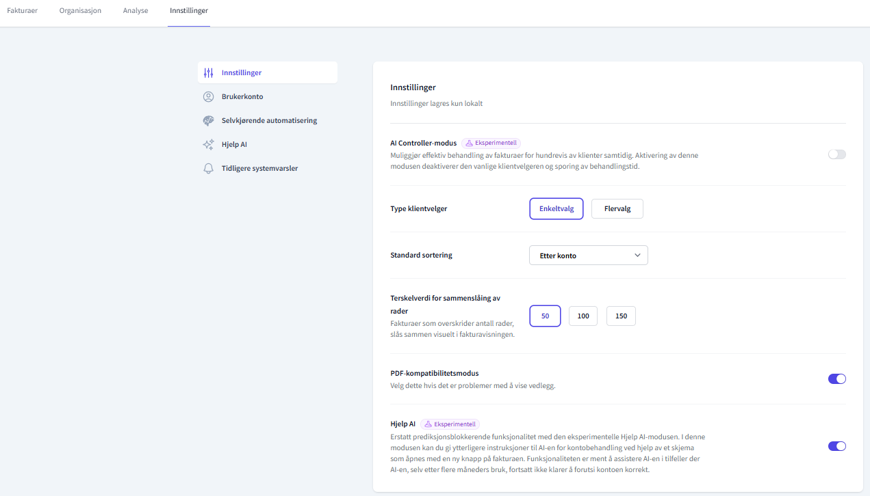Set row merge threshold to 150
The width and height of the screenshot is (870, 496).
(621, 316)
